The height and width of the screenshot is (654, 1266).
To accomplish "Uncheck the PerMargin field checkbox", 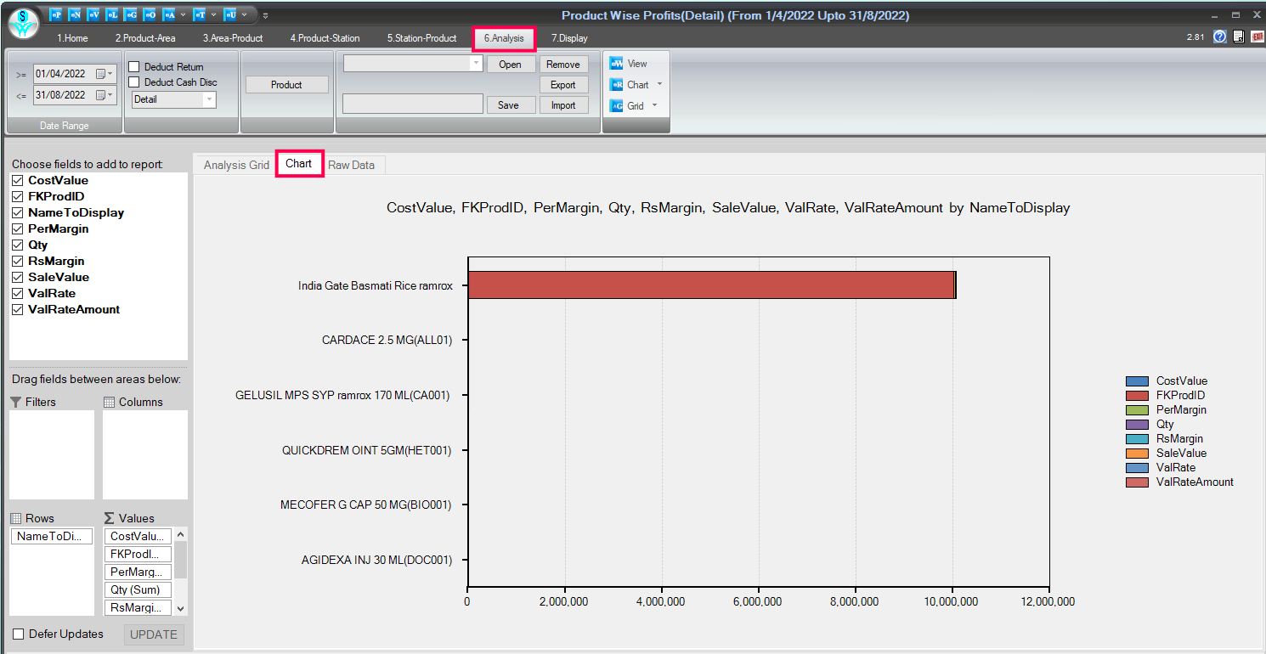I will [x=17, y=229].
